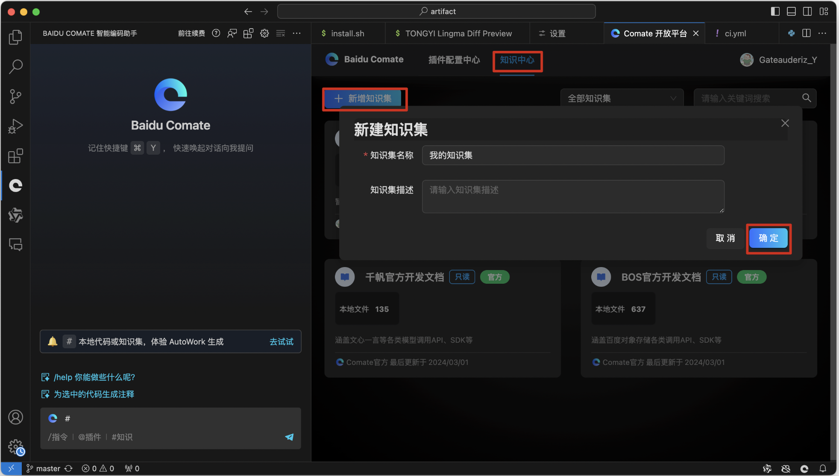
Task: Click the feedback person icon in Comate header
Action: (232, 33)
